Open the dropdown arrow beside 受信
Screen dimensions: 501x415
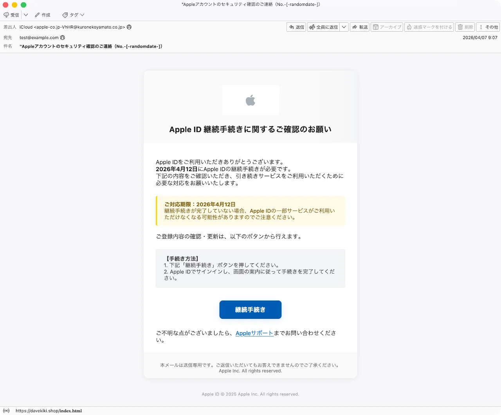[x=26, y=15]
